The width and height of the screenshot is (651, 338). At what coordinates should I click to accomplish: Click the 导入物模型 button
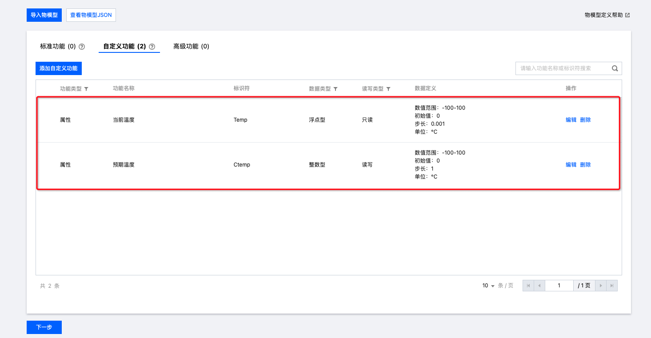44,15
